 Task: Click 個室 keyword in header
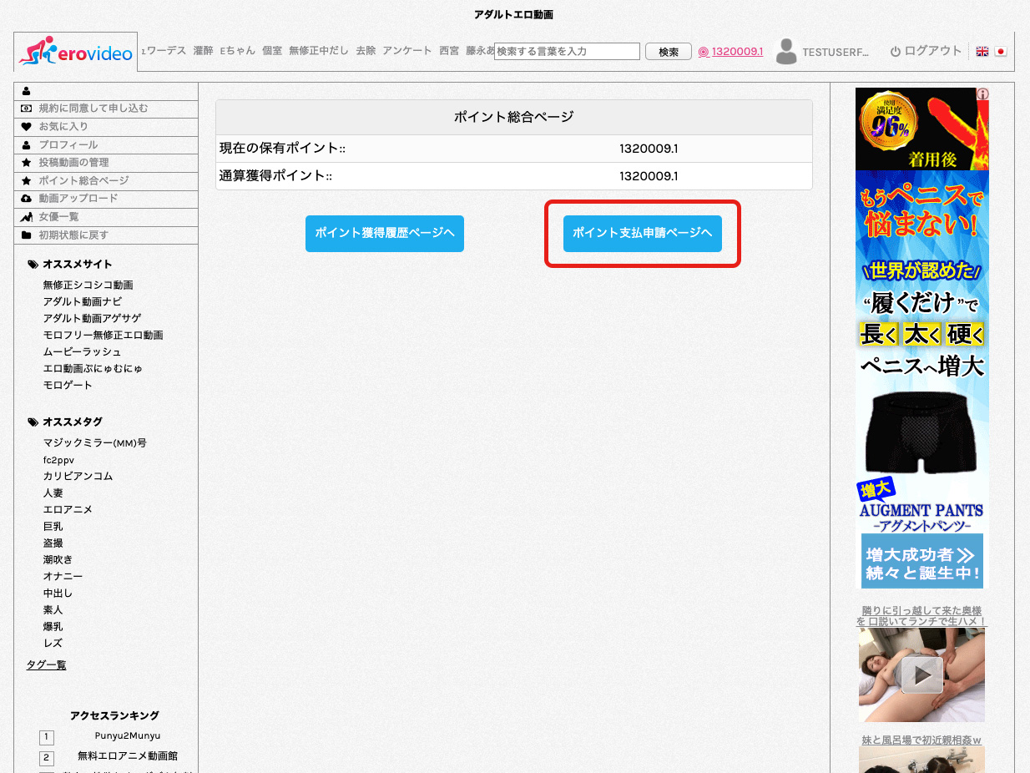click(x=272, y=51)
